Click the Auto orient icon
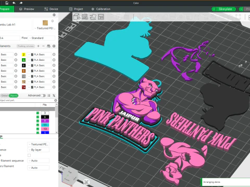This screenshot has height=187, width=250. (x=93, y=17)
